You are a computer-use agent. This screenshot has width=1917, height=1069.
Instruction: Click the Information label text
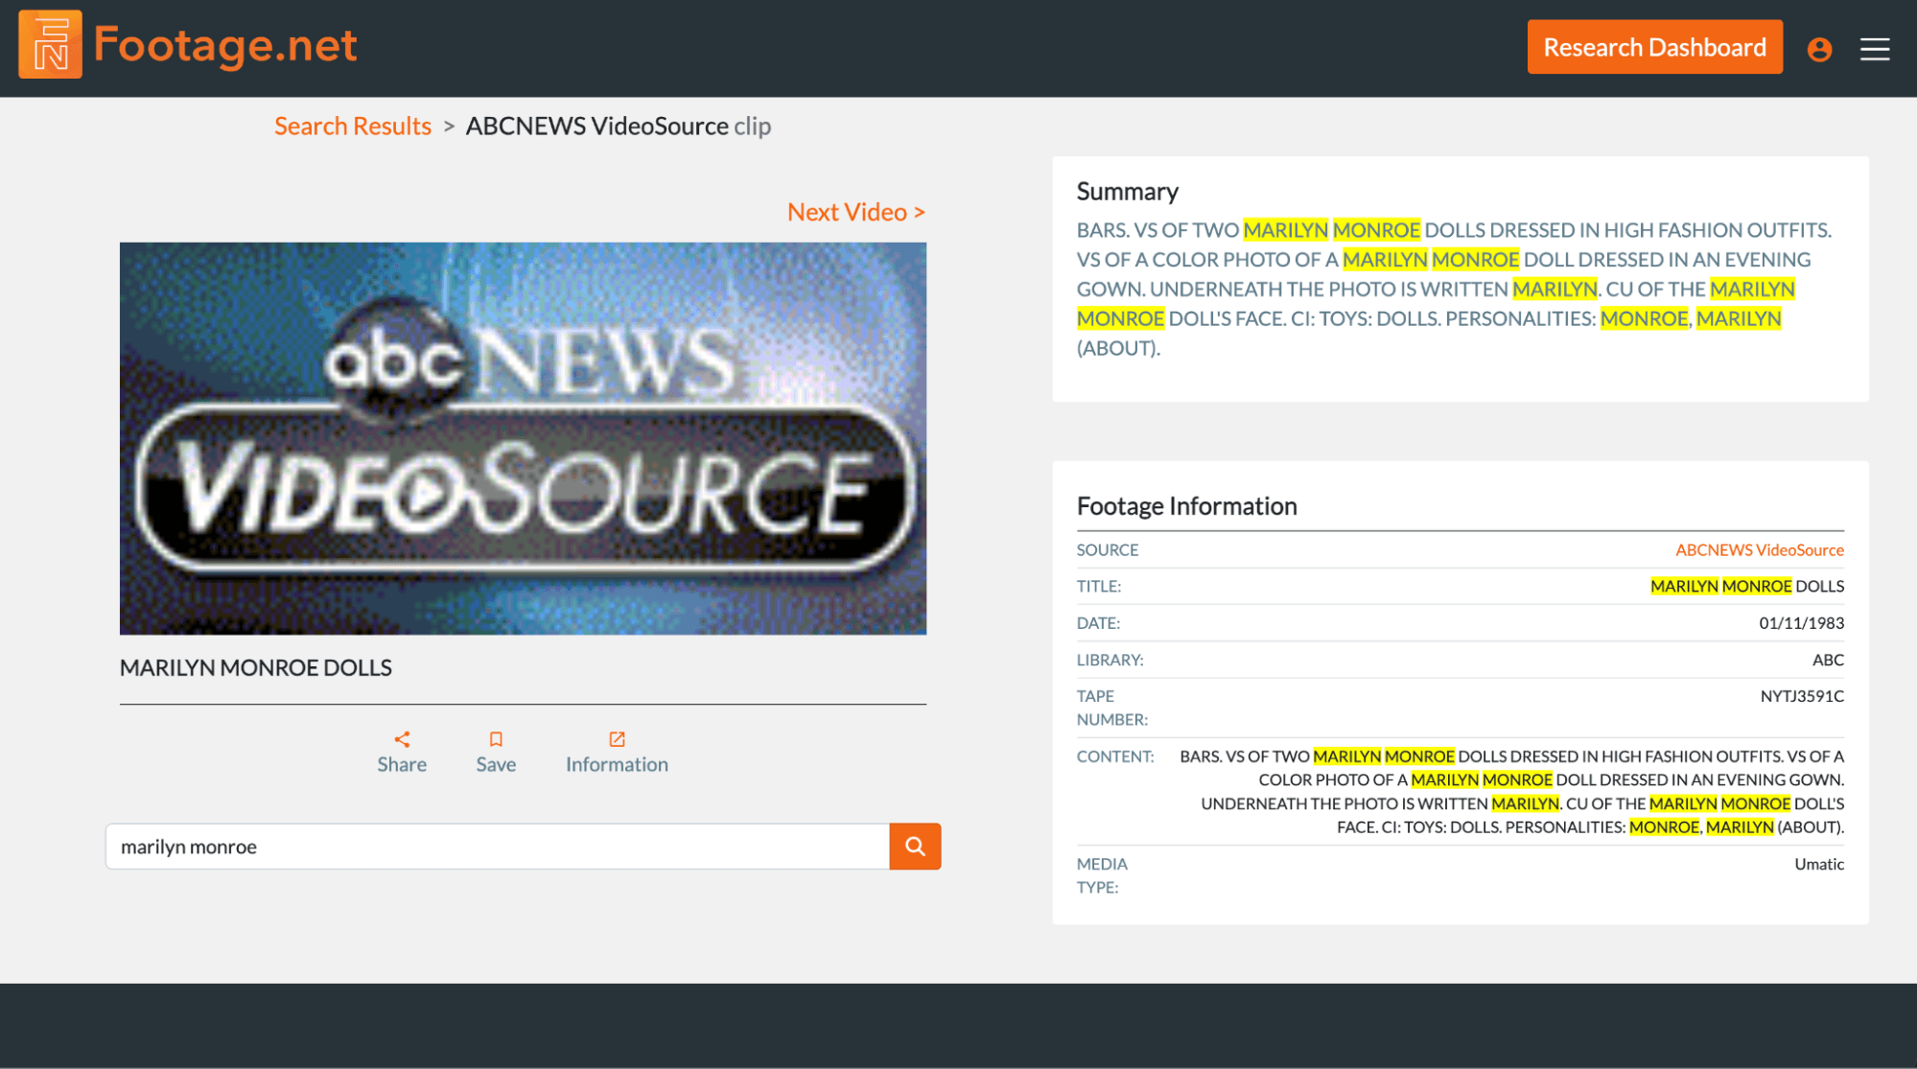point(617,764)
